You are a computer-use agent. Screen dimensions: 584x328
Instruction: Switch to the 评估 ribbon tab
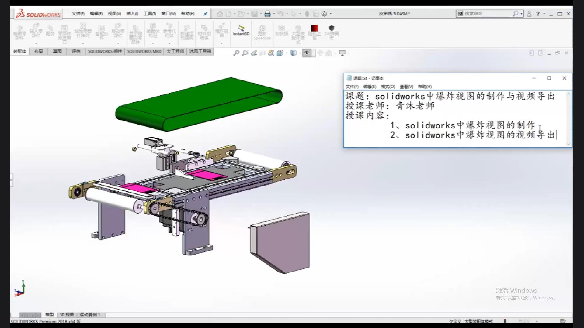76,51
